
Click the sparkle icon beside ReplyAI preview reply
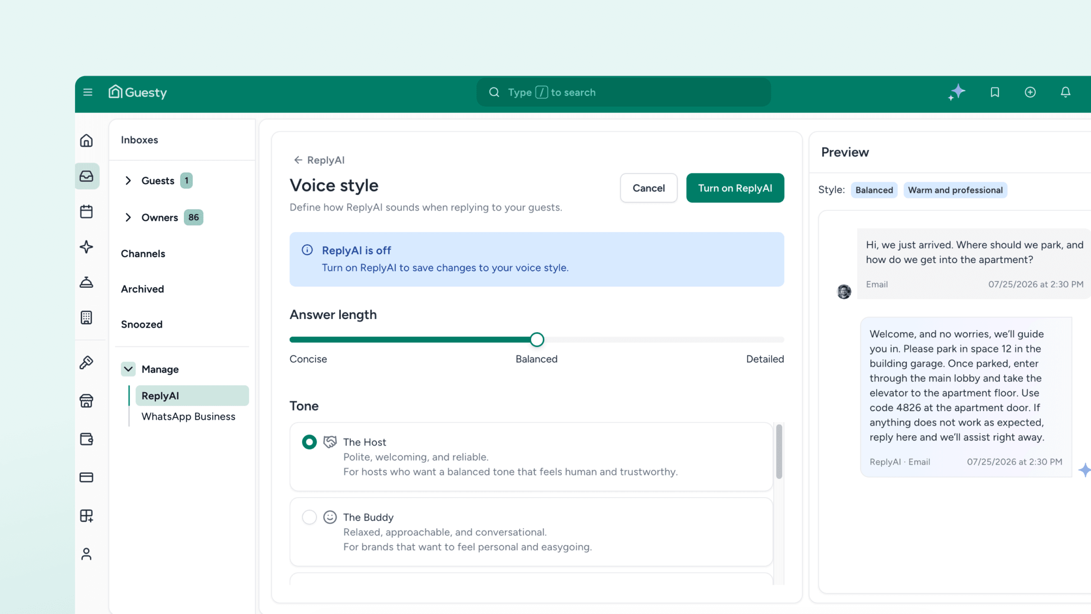click(x=1084, y=470)
